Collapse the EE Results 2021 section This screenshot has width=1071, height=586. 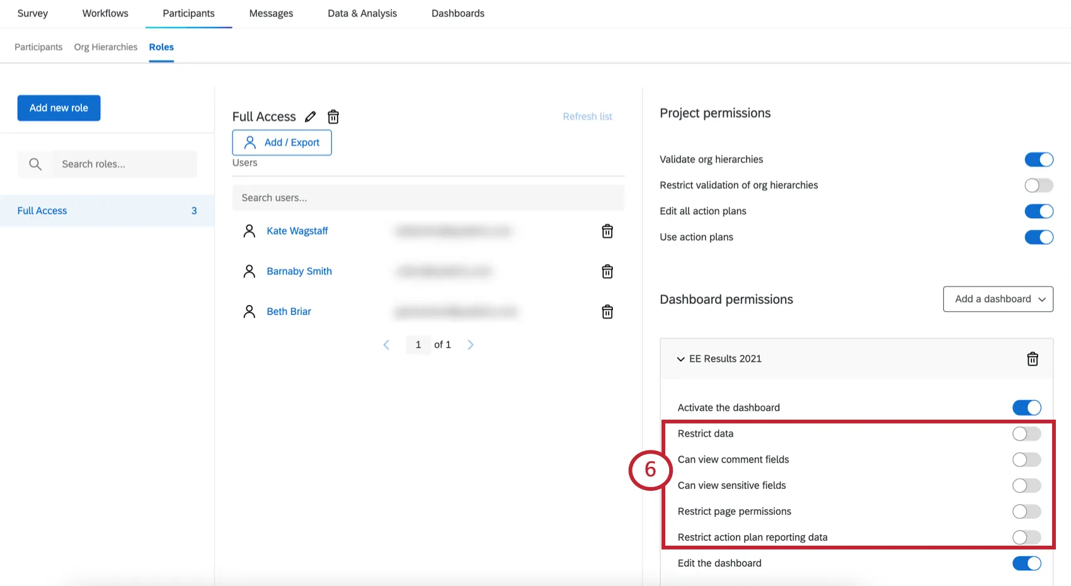pos(681,359)
